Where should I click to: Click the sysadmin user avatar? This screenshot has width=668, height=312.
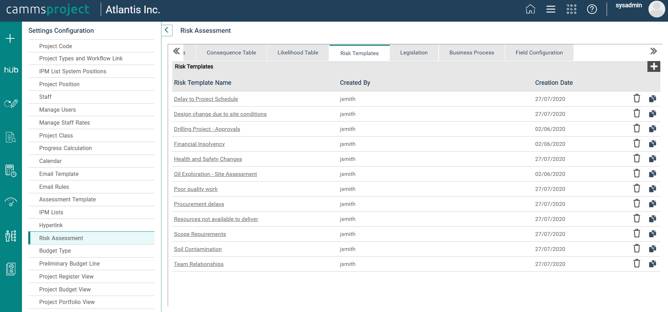point(656,9)
